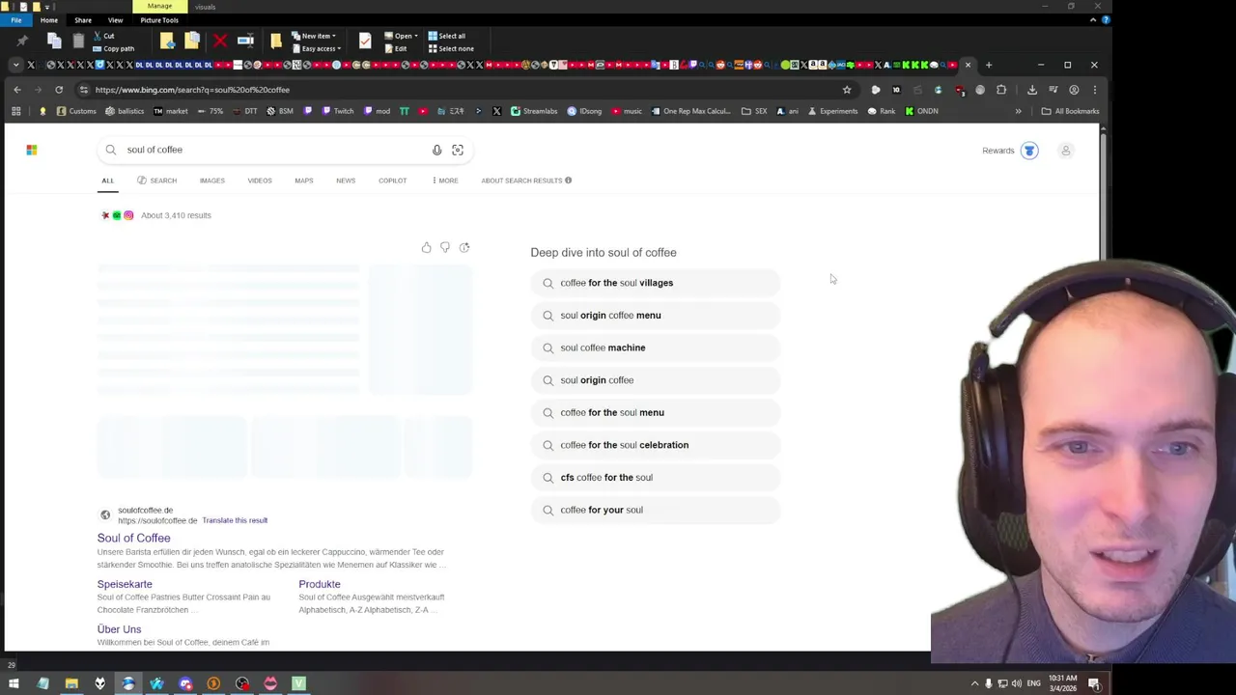Open Easy access dropdown in Explorer

coord(316,48)
